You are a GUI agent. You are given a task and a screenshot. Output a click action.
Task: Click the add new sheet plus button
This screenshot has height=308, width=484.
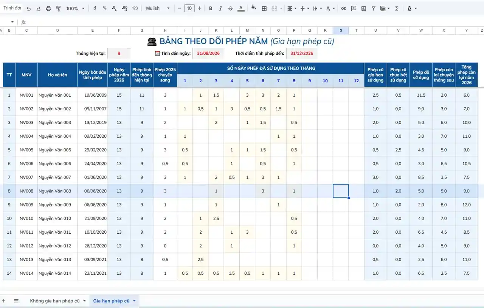point(4,301)
